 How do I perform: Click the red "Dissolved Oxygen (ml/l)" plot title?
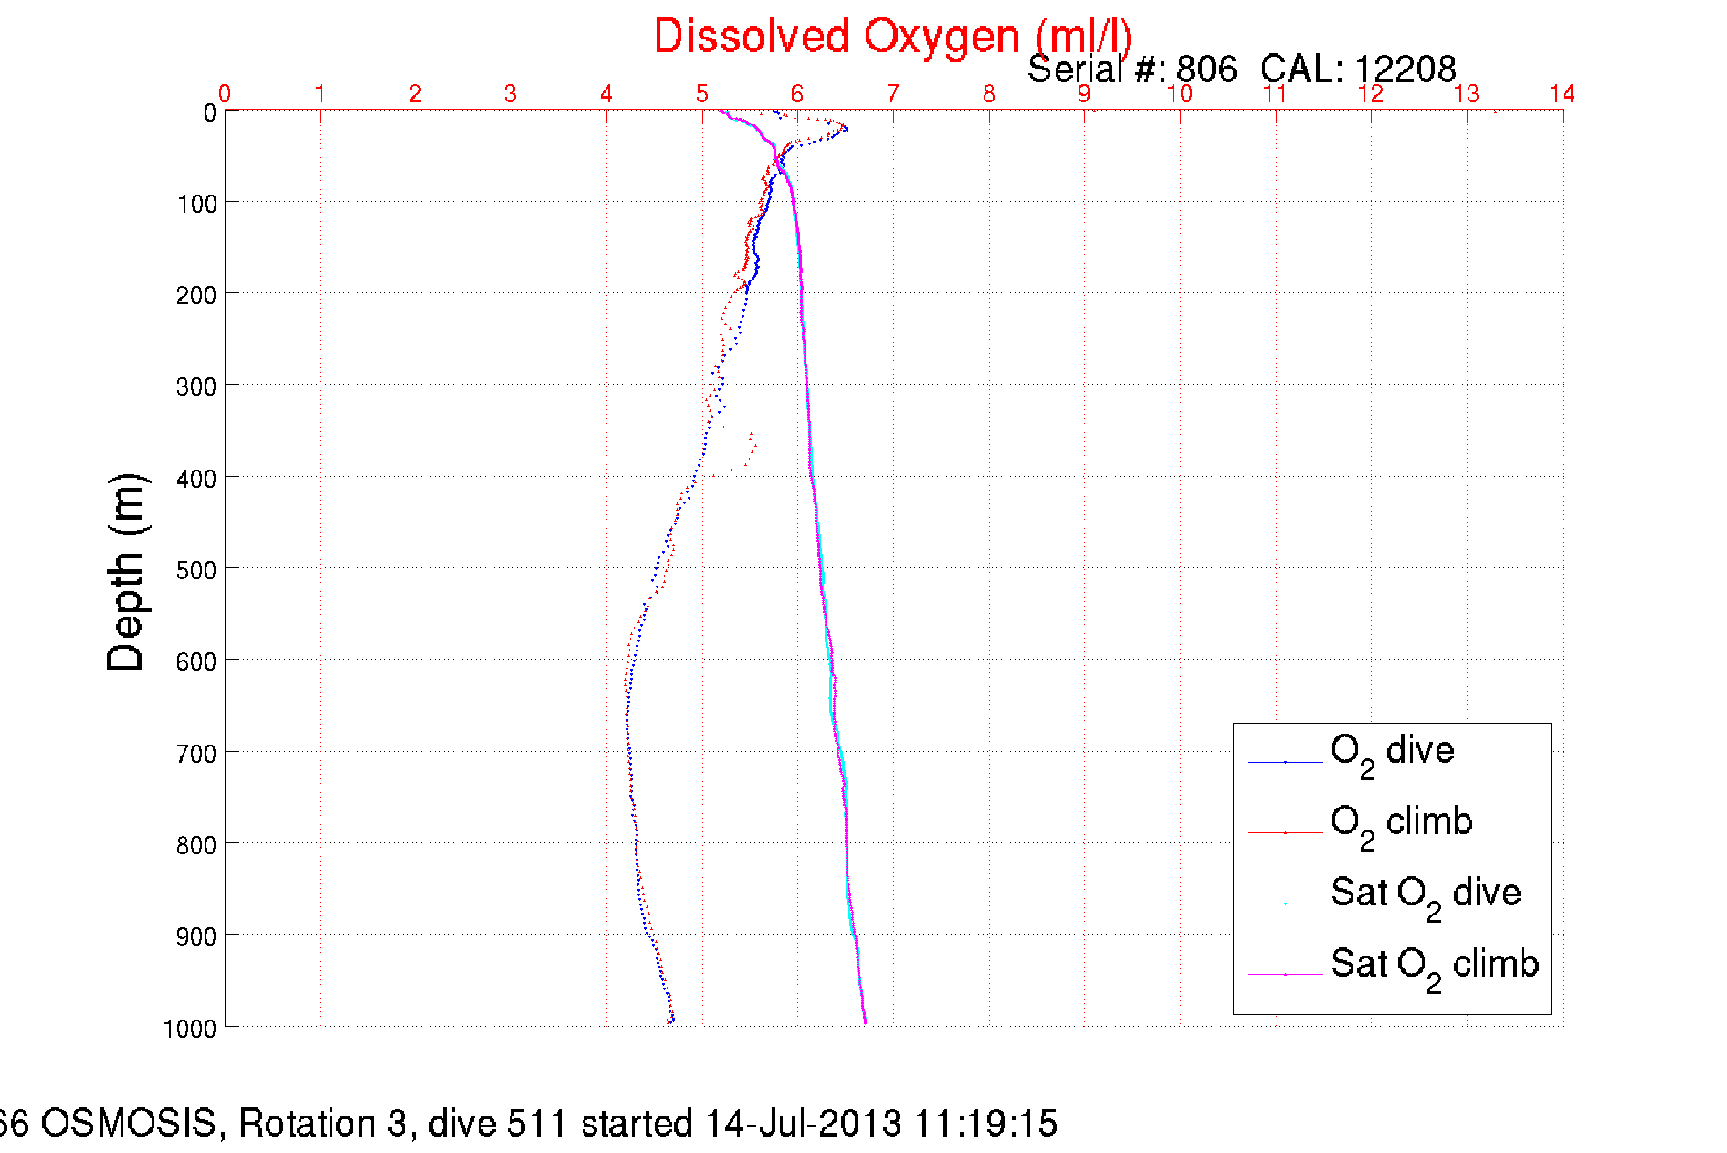pos(892,37)
